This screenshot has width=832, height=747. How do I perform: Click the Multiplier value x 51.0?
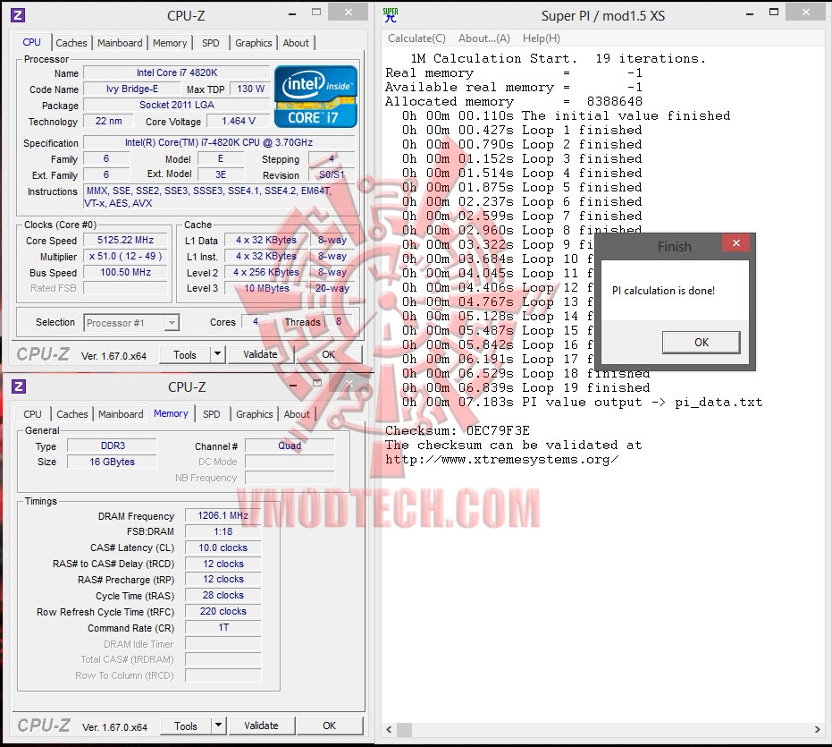tap(125, 256)
